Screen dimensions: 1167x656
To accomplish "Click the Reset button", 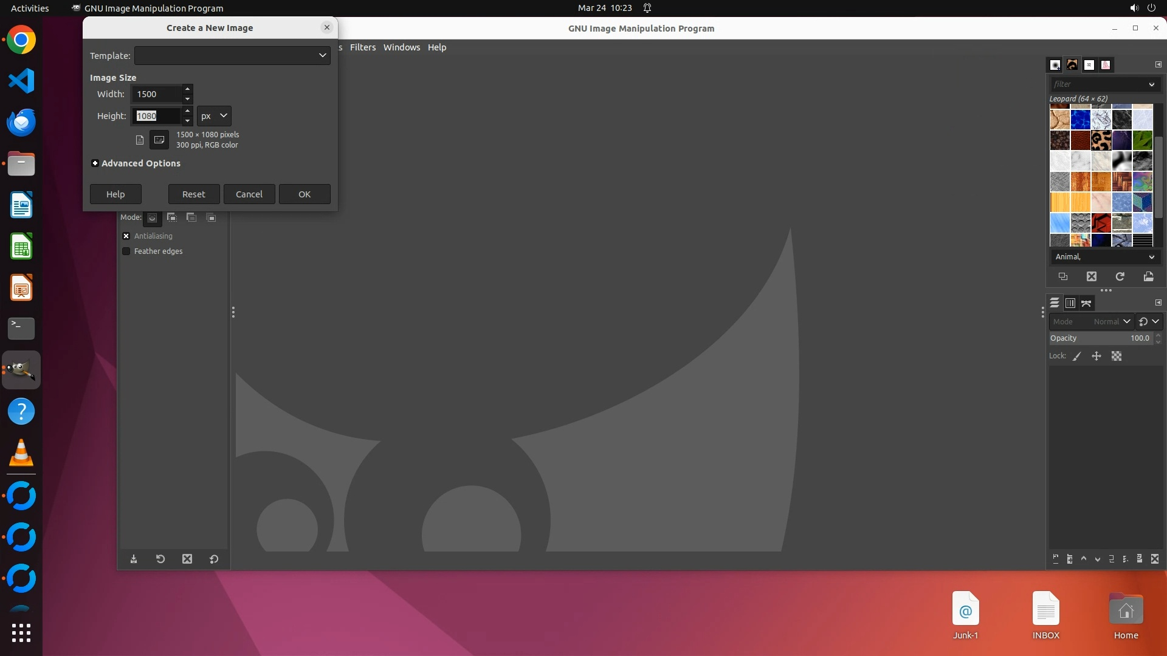I will click(x=194, y=194).
